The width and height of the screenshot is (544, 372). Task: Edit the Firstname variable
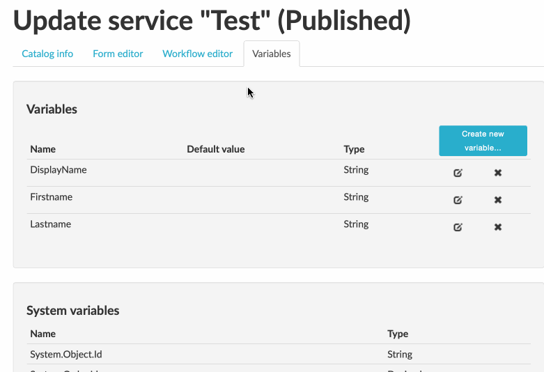click(458, 200)
